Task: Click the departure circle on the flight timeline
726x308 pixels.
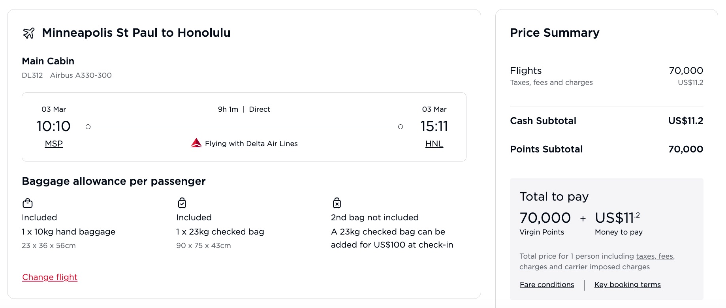Action: click(x=88, y=126)
